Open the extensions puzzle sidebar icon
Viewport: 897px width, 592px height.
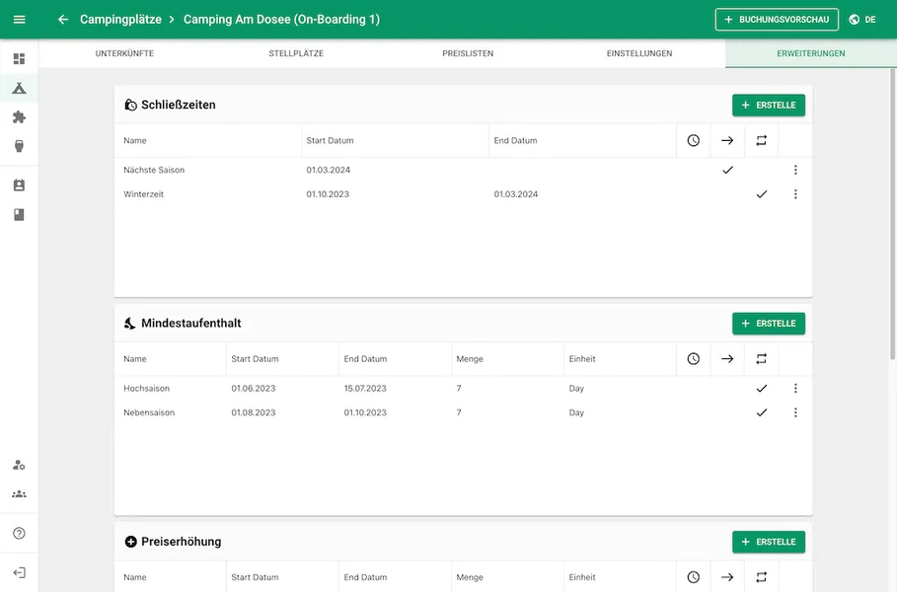(19, 117)
